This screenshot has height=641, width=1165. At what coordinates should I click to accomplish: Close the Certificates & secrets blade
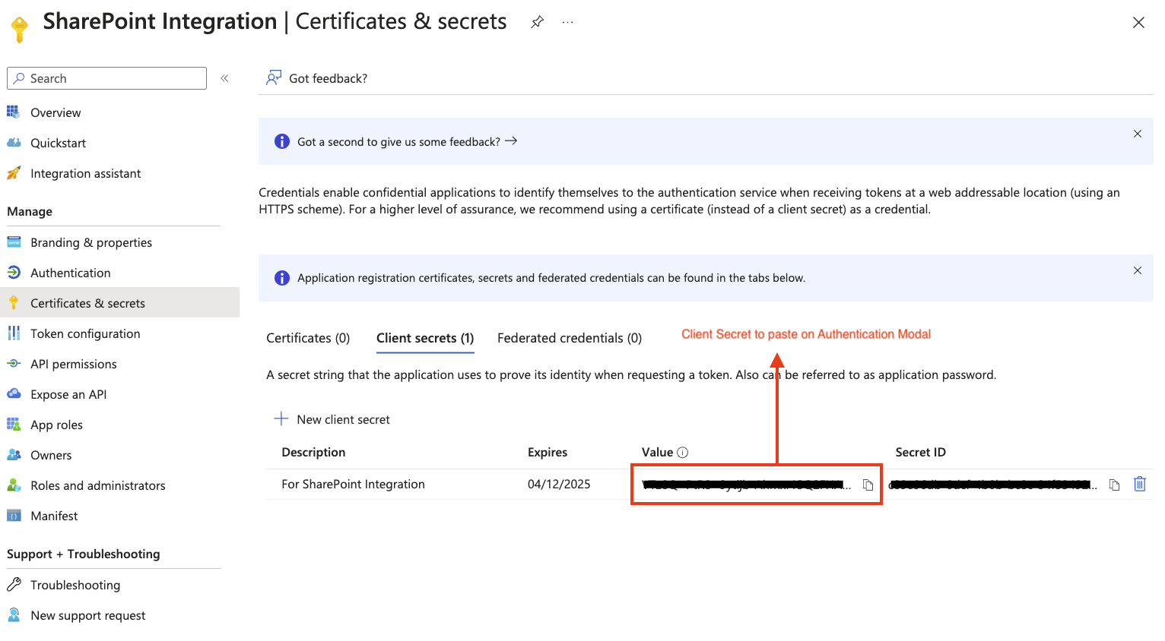click(x=1138, y=23)
